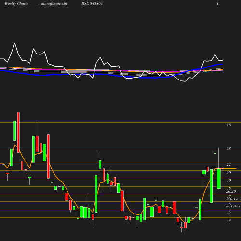Click the price axis label 26

click(x=228, y=125)
